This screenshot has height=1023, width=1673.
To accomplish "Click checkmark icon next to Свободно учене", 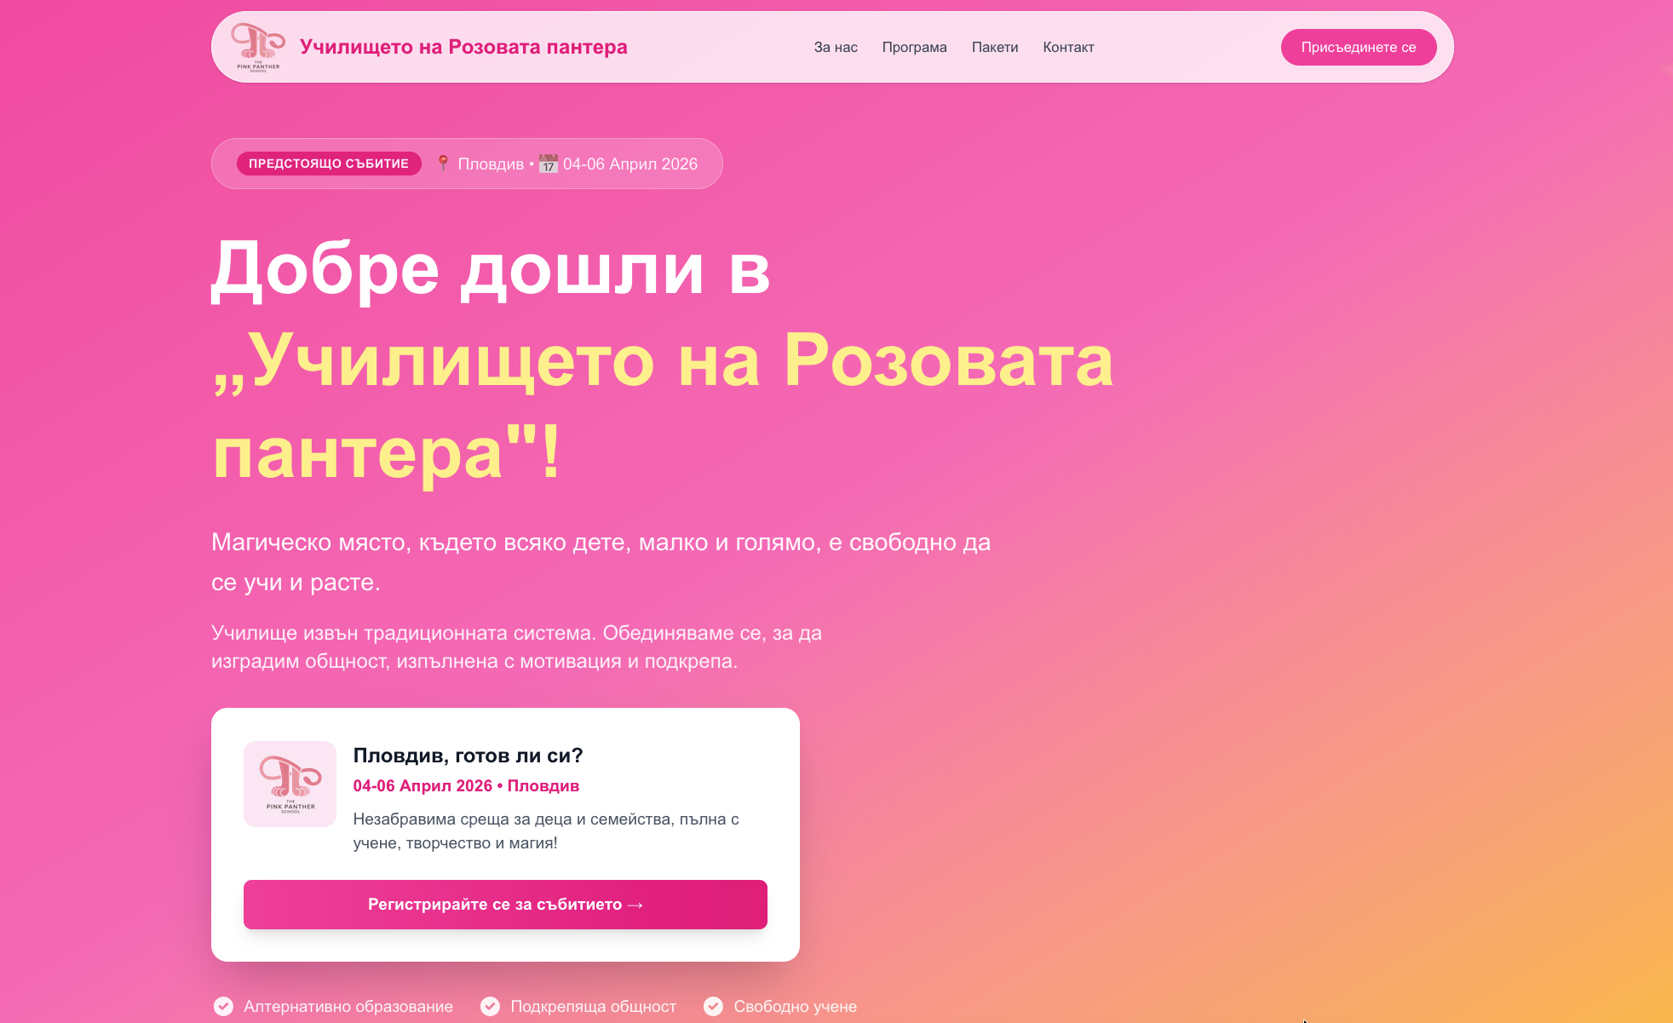I will click(x=713, y=1006).
